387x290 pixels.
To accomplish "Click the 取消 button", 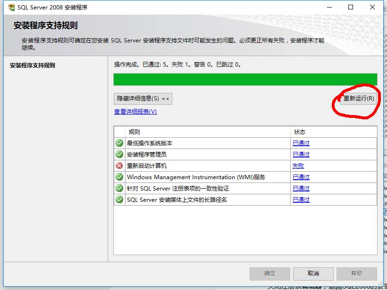I will point(313,273).
